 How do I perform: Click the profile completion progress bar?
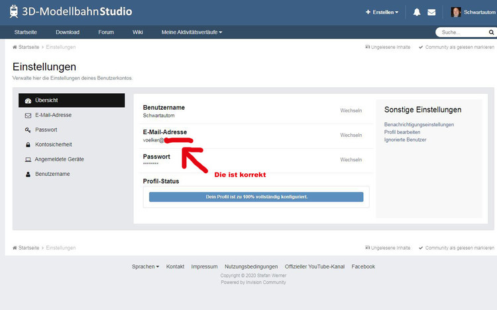[x=256, y=197]
